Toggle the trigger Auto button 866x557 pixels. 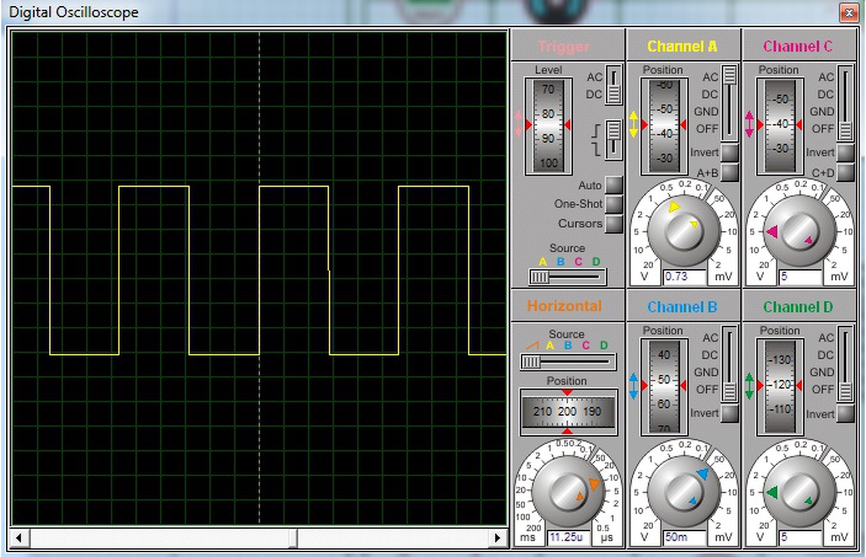[x=614, y=185]
